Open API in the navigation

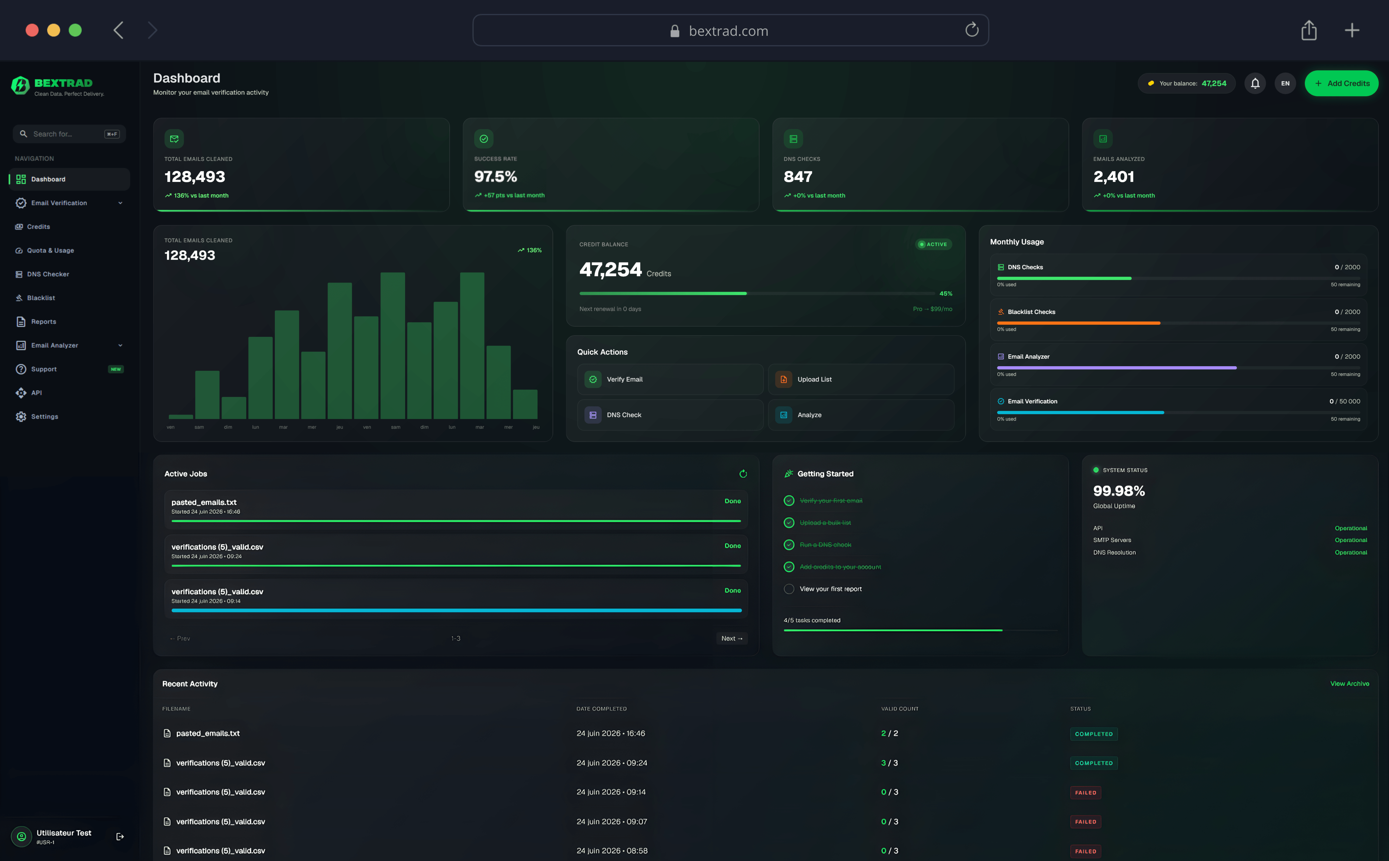point(69,393)
